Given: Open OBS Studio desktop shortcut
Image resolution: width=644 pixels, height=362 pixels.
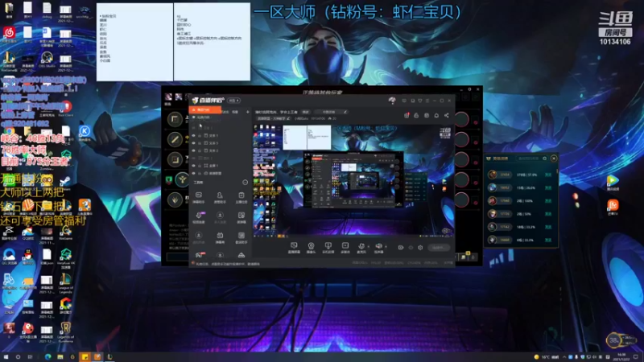Looking at the screenshot, I should pyautogui.click(x=47, y=59).
